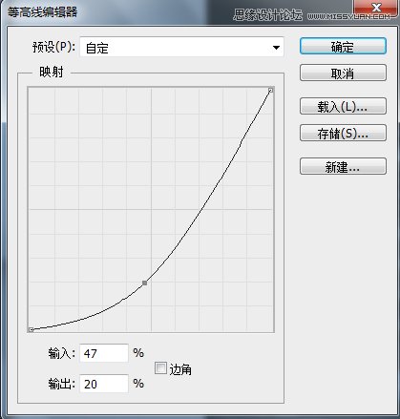Click the 输入 percentage field
400x419 pixels.
(x=104, y=353)
